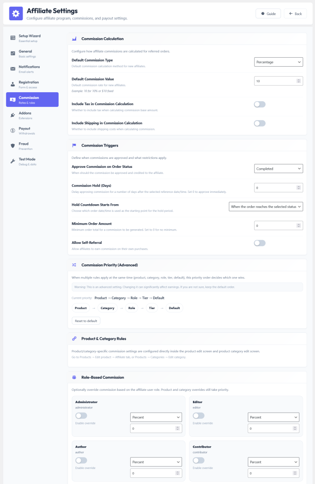The image size is (315, 484).
Task: Enable Include Tax in Commission Calculation
Action: pos(260,104)
